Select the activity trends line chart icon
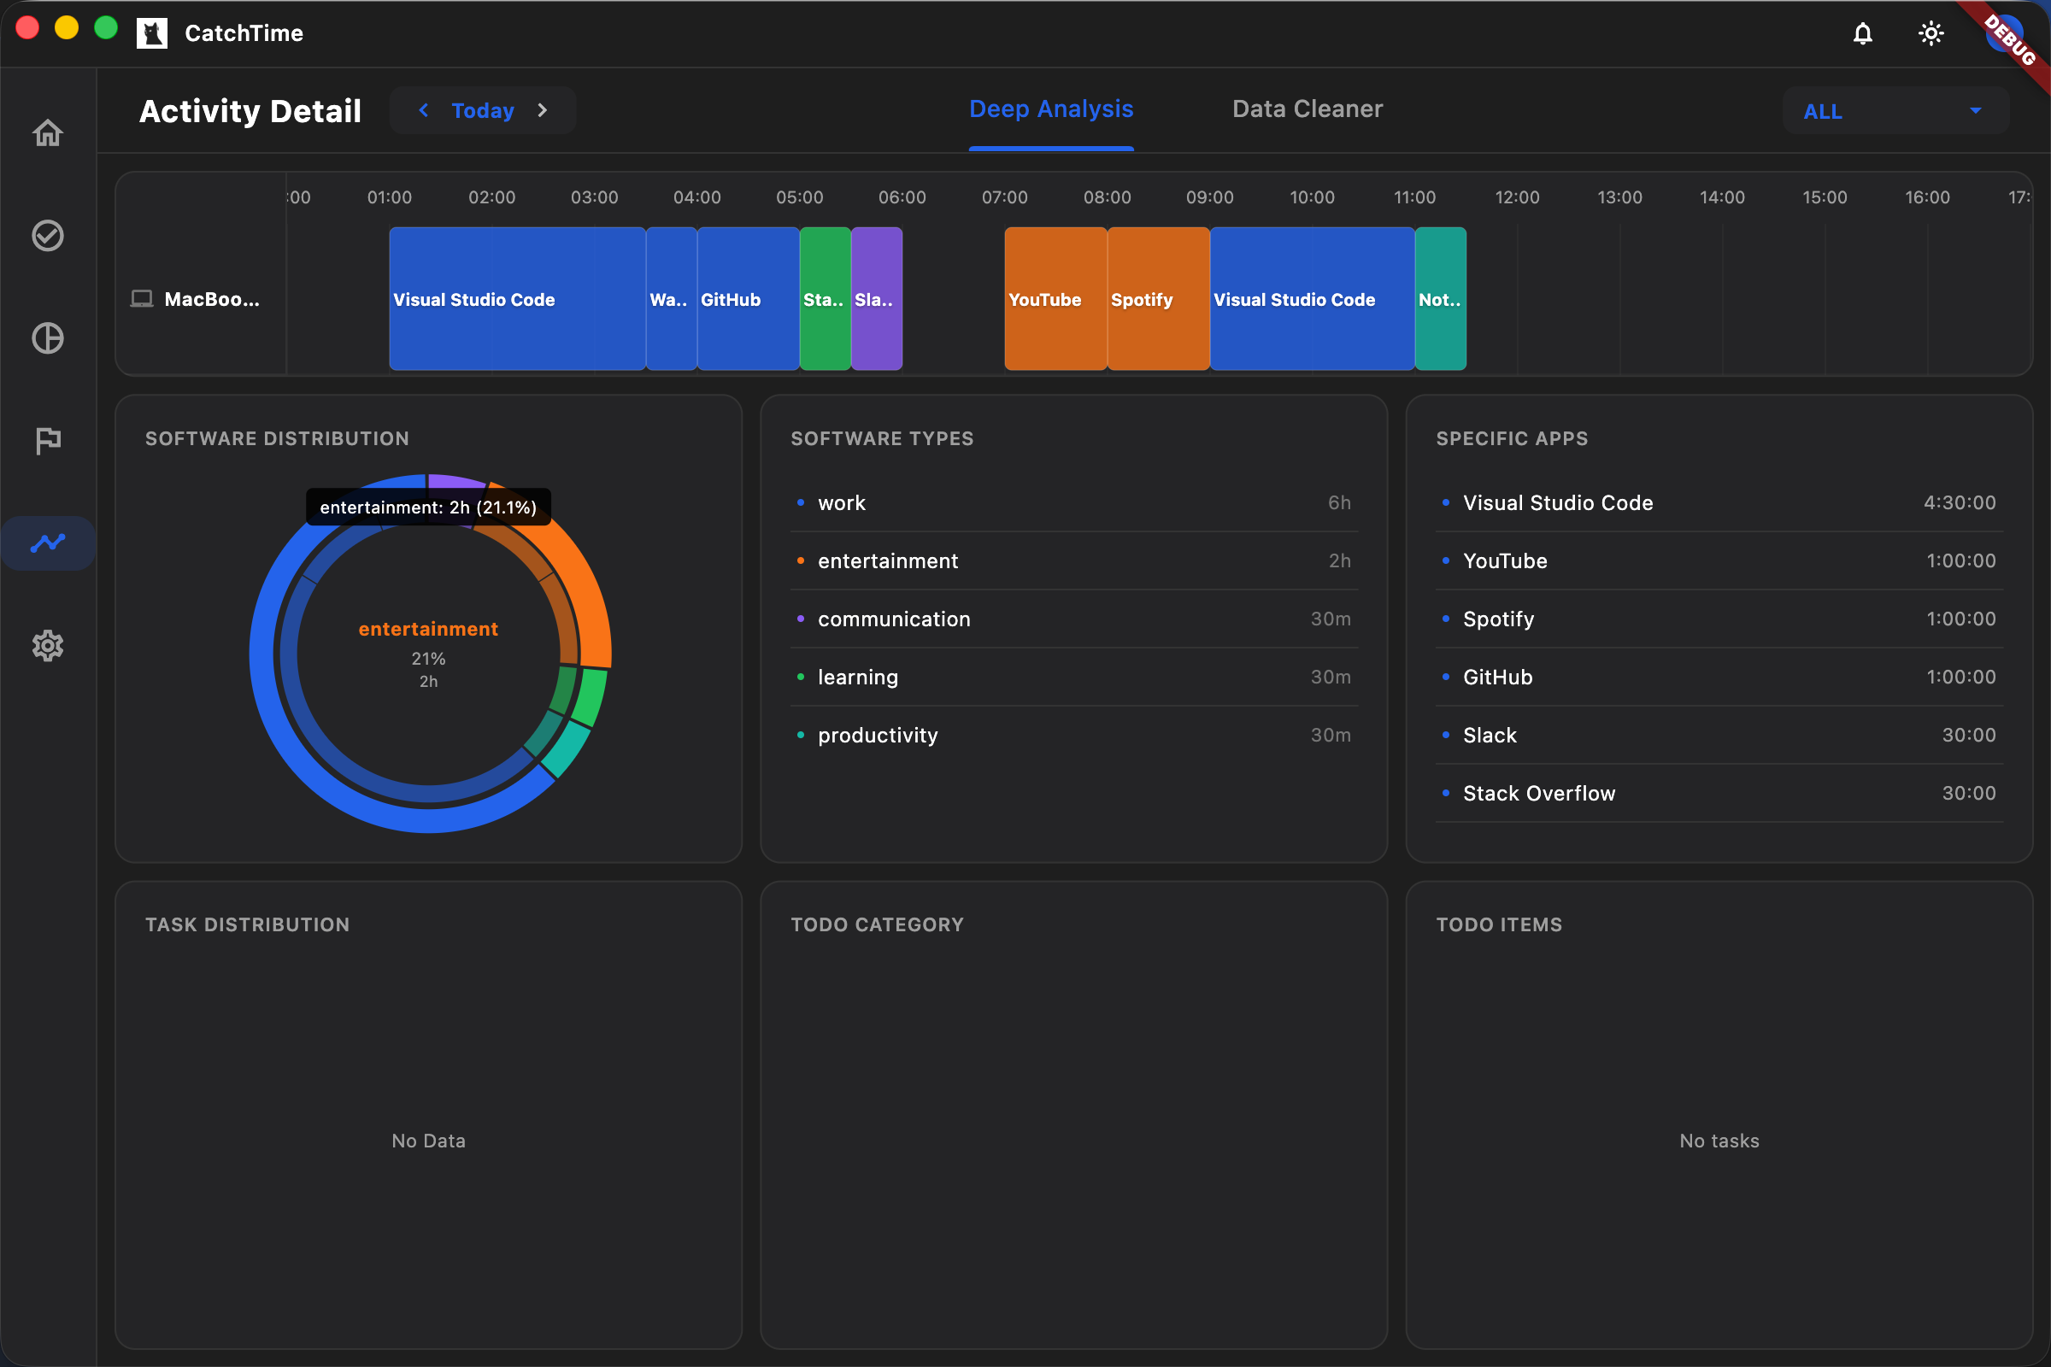The image size is (2051, 1367). coord(48,543)
